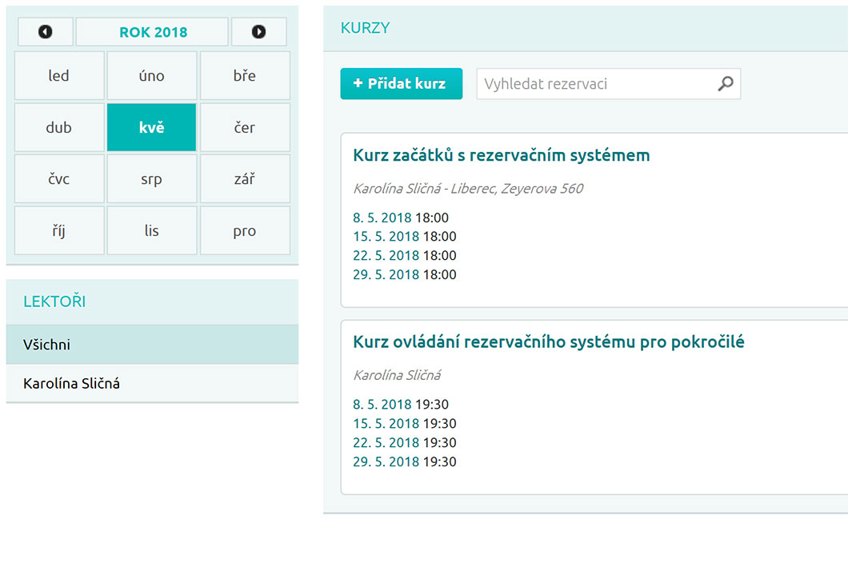Select the highlighted month kvě
The height and width of the screenshot is (563, 848).
[x=151, y=127]
